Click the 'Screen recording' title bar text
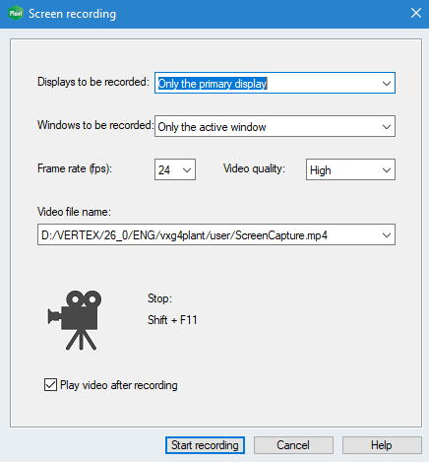The width and height of the screenshot is (429, 462). pyautogui.click(x=72, y=14)
